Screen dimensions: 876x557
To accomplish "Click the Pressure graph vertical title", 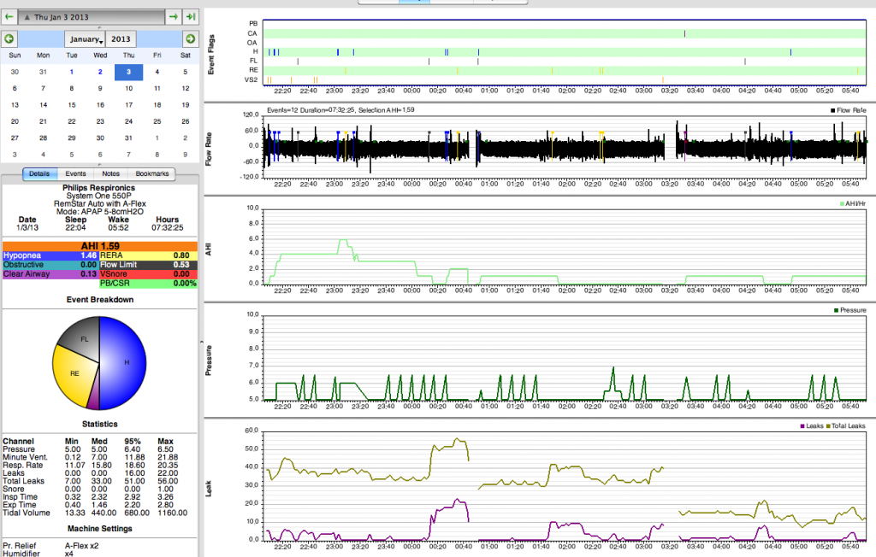I will click(x=209, y=360).
